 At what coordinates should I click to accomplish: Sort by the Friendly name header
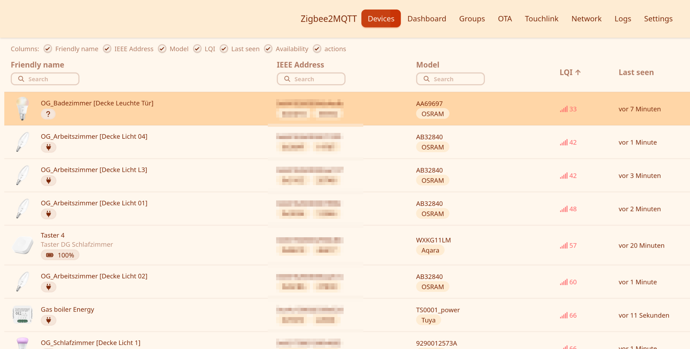click(x=37, y=65)
